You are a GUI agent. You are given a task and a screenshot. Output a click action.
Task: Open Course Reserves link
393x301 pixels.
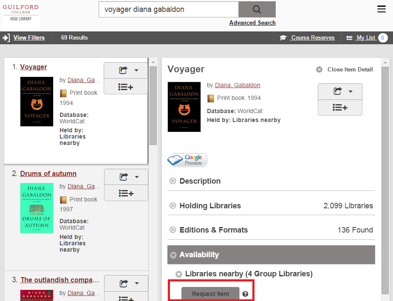[313, 37]
